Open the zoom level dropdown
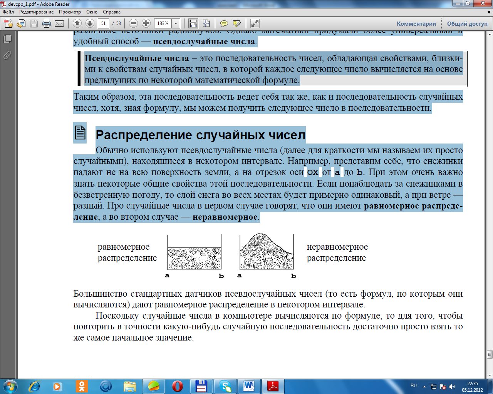 point(176,23)
